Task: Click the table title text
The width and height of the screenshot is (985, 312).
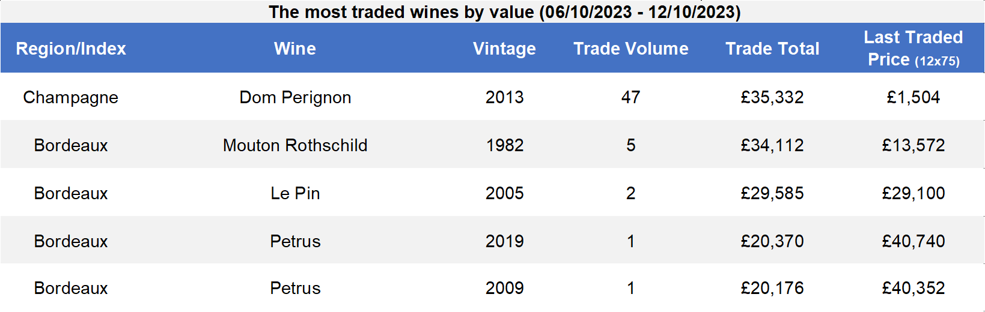Action: 505,12
